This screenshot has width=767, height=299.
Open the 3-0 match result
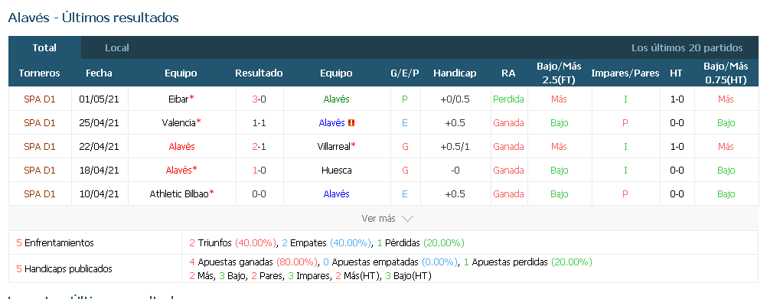pyautogui.click(x=259, y=99)
